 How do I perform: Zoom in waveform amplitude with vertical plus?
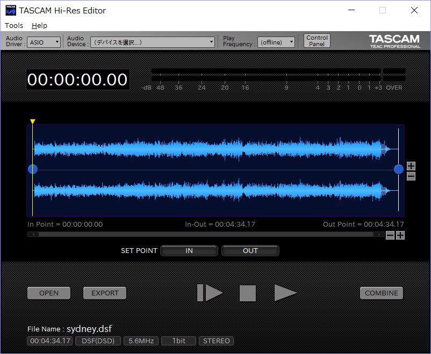pos(411,166)
